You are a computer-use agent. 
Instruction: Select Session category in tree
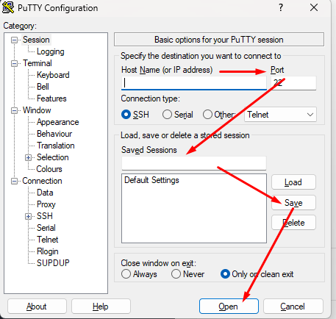(x=36, y=40)
